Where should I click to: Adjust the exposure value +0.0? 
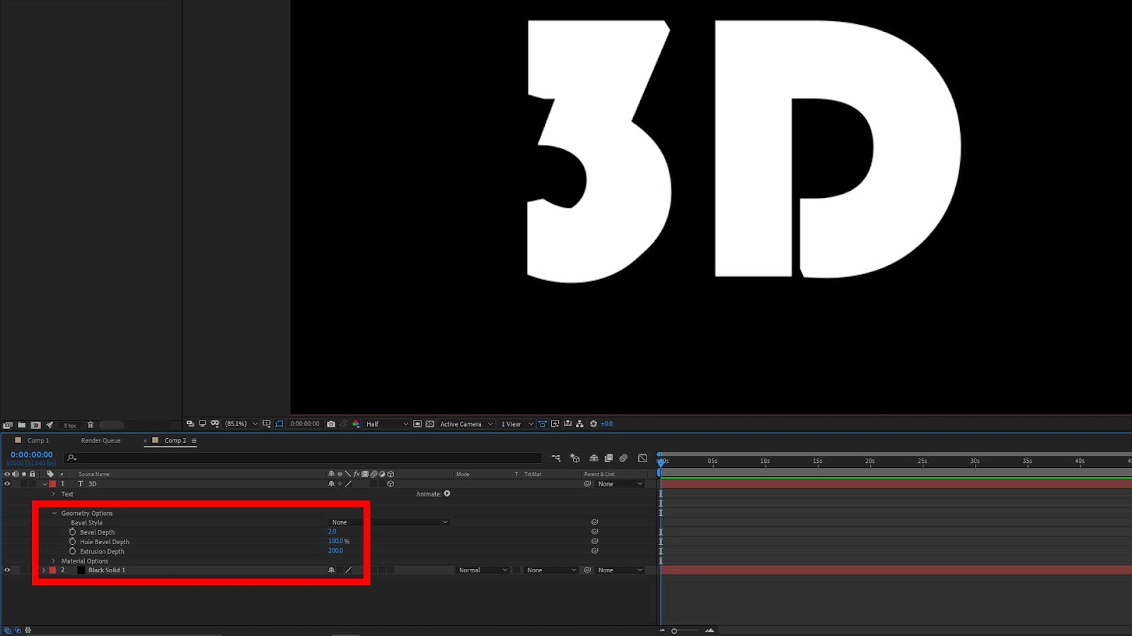pos(607,424)
